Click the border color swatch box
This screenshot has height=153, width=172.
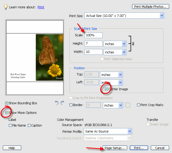point(128,105)
